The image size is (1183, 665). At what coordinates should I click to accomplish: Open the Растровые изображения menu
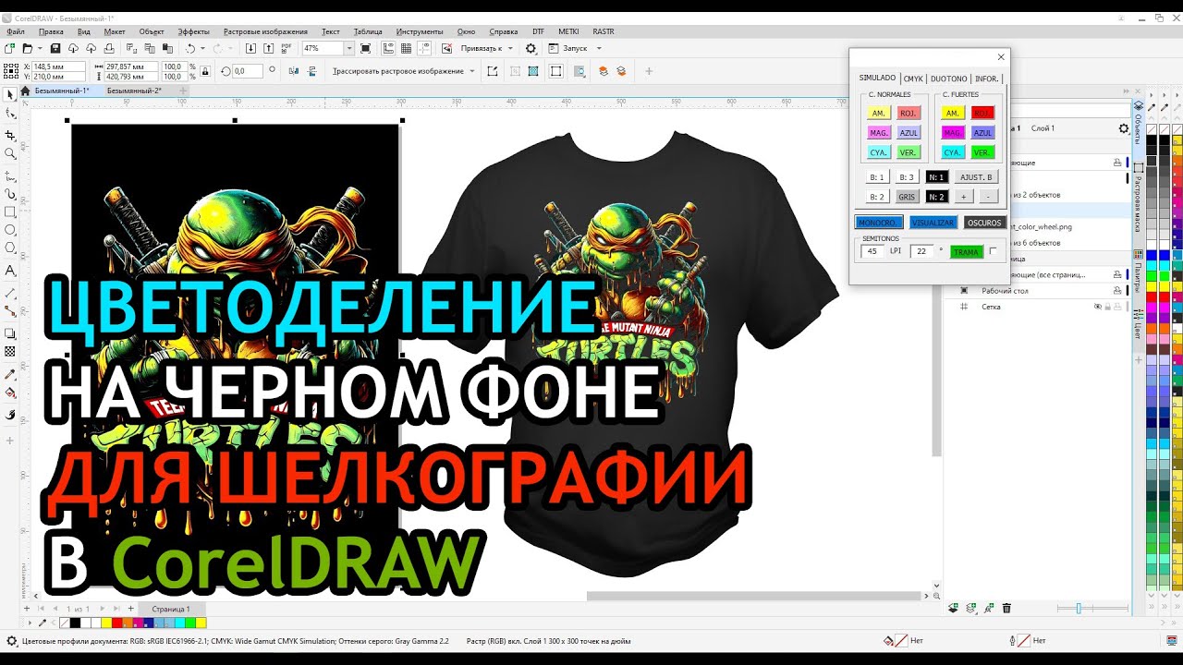(265, 31)
